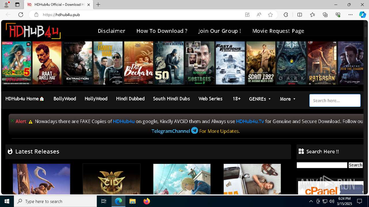Screen dimensions: 369x207
Task: Open Dark series poster
Action: click(291, 63)
